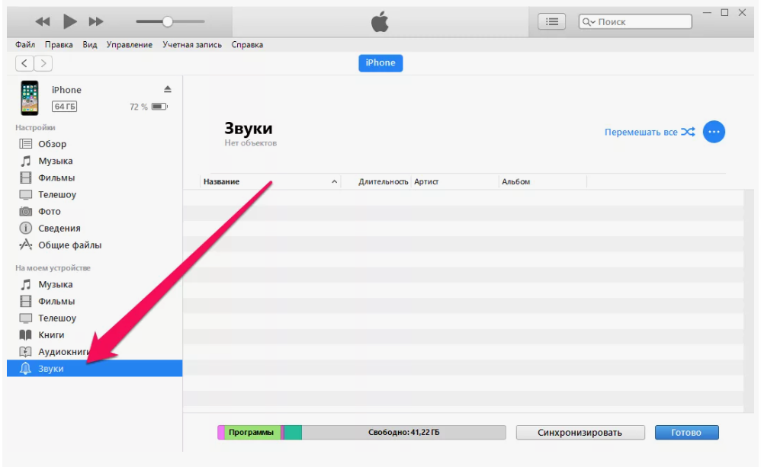761x467 pixels.
Task: Open the Файл menu
Action: tap(24, 45)
